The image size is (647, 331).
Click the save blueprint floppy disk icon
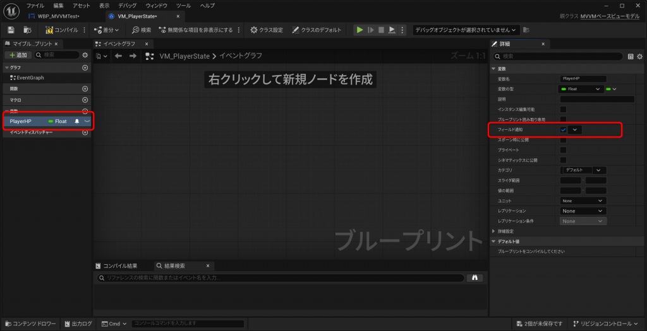pyautogui.click(x=11, y=30)
